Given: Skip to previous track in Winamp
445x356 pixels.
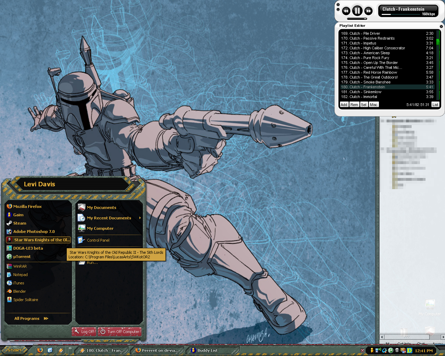Looking at the screenshot, I should (x=346, y=11).
